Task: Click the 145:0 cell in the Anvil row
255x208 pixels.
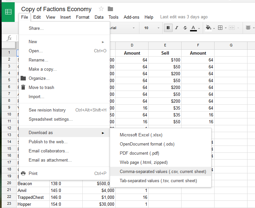Action: [x=66, y=190]
